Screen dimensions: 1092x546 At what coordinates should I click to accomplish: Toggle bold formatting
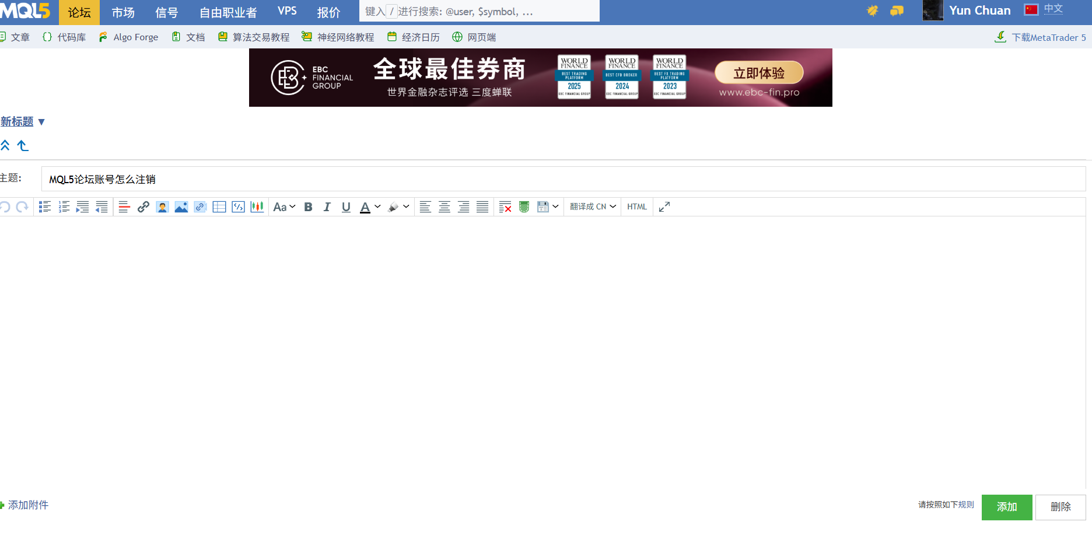(x=309, y=207)
